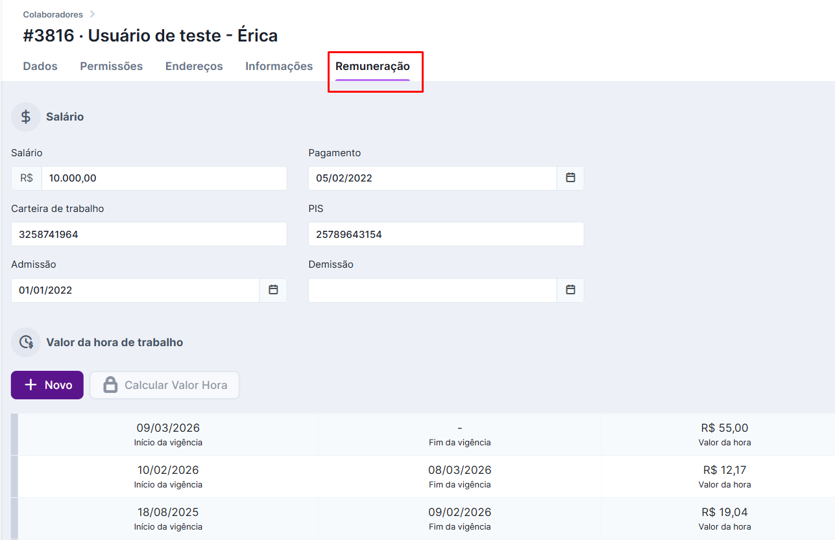Viewport: 835px width, 540px height.
Task: Follow the Colaboradores breadcrumb link
Action: click(x=53, y=14)
